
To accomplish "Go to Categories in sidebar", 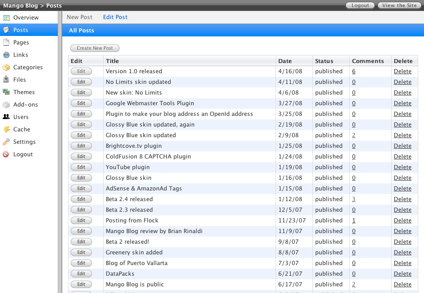I will click(x=28, y=67).
